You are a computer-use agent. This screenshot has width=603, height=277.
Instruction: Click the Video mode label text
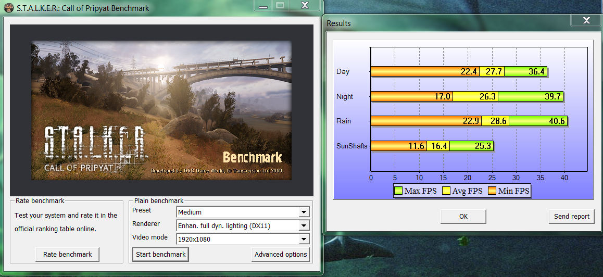point(149,237)
